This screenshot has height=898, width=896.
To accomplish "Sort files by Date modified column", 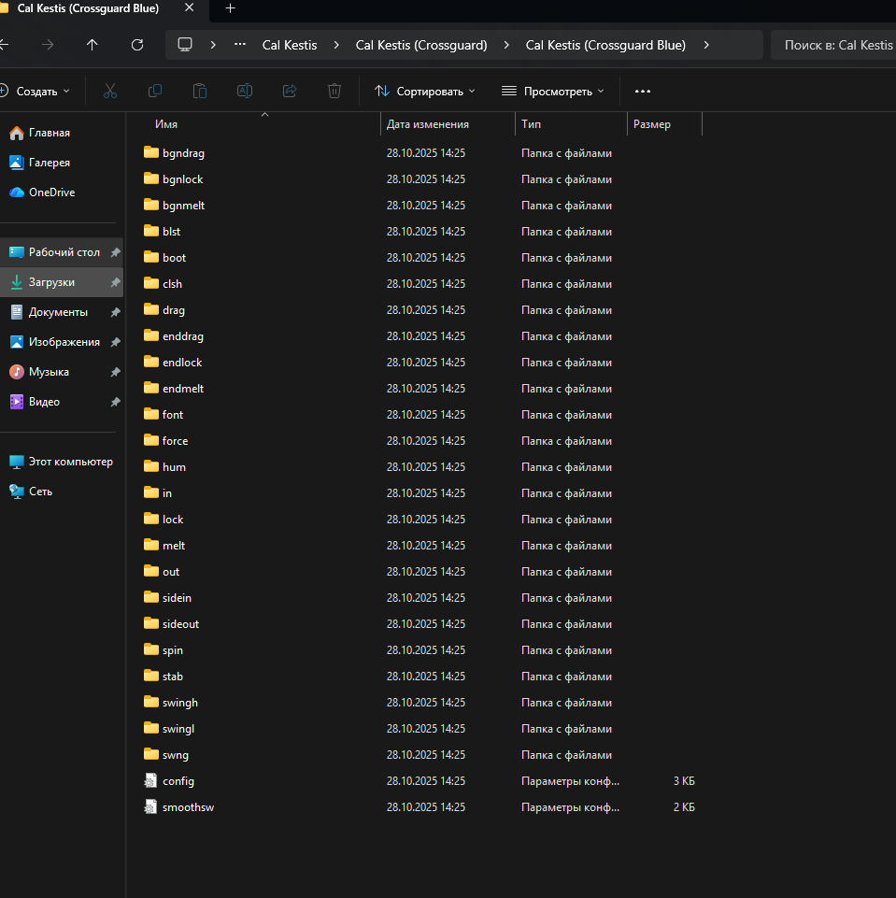I will point(428,124).
